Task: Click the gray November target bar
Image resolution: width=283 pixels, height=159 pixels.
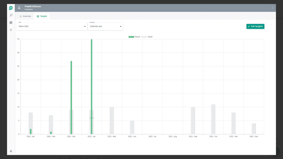Action: coord(233,123)
